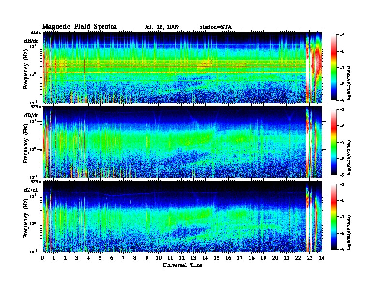
Task: Click the "-5" value on the dZ/dt color scale
Action: coord(342,184)
